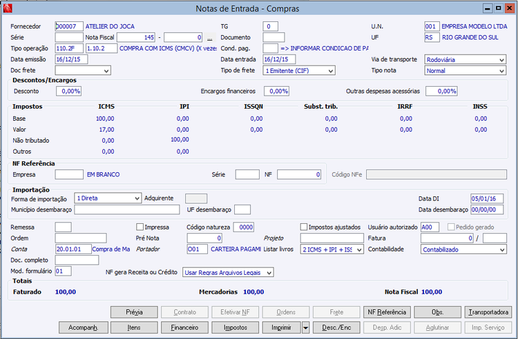Open the Via de transporte dropdown

tap(501, 60)
